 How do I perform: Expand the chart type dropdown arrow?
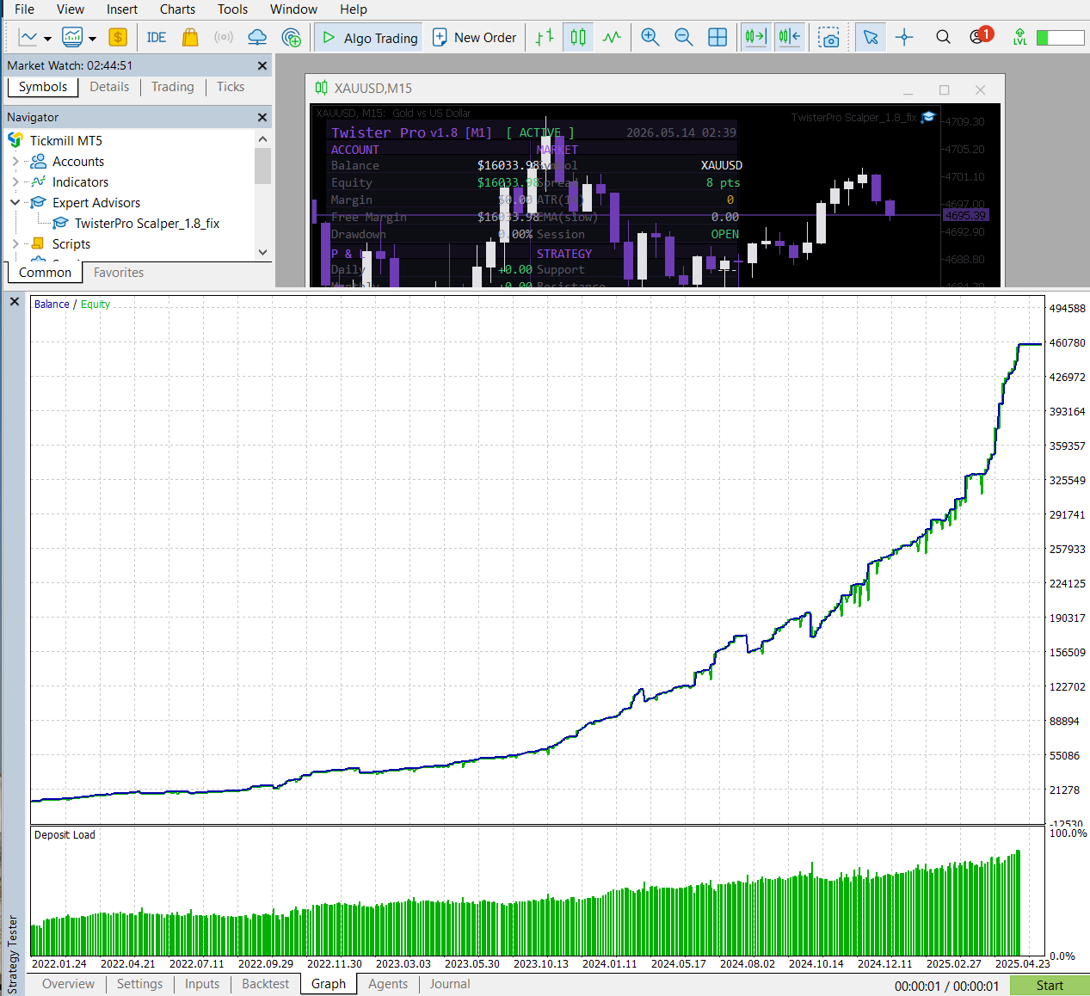click(47, 38)
